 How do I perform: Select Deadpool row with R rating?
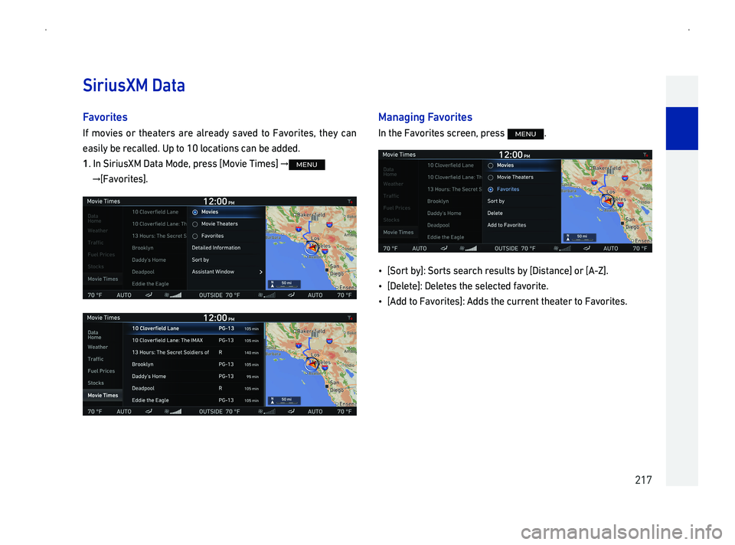point(193,389)
